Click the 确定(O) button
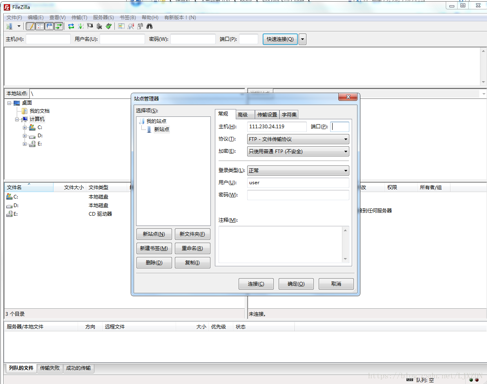 coord(296,284)
